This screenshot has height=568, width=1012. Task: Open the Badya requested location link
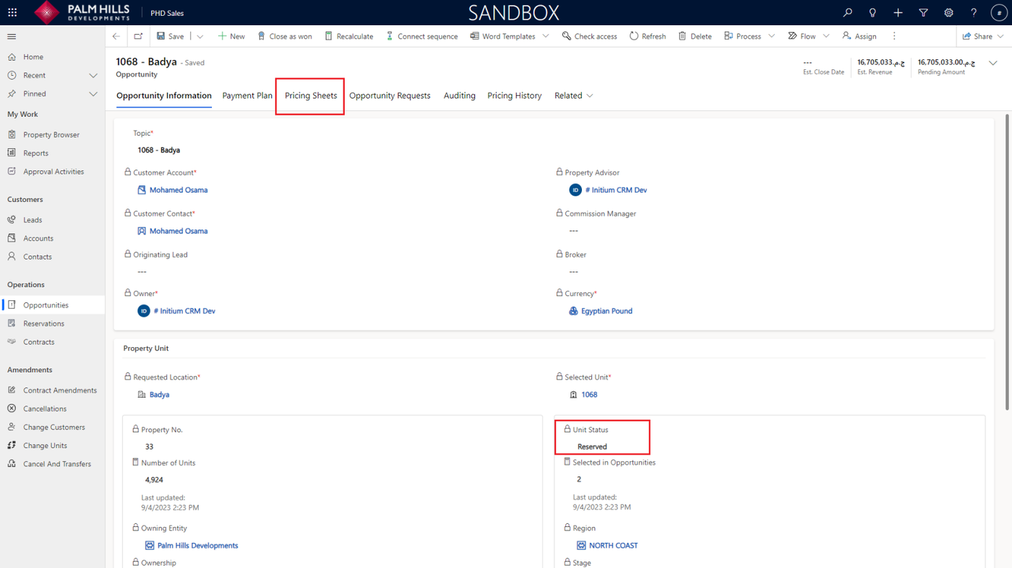159,395
